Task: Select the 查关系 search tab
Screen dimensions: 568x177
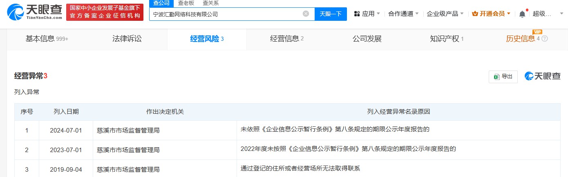Action: coord(210,3)
